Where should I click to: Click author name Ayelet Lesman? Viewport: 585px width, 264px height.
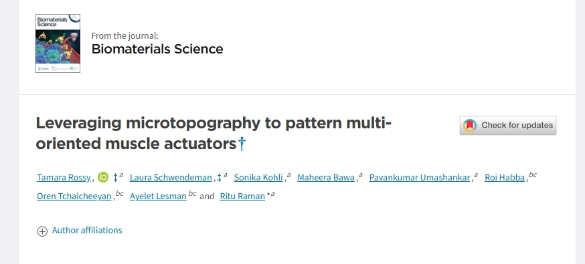click(158, 196)
